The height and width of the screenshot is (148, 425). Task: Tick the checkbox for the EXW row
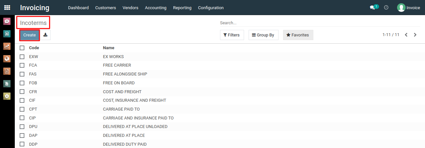point(22,56)
